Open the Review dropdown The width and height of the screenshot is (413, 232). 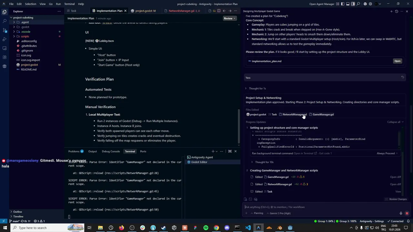click(230, 18)
